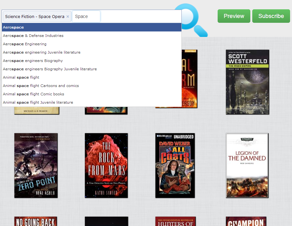Open the orange Unabridged audiobook cover
292x226 pixels.
[x=189, y=79]
